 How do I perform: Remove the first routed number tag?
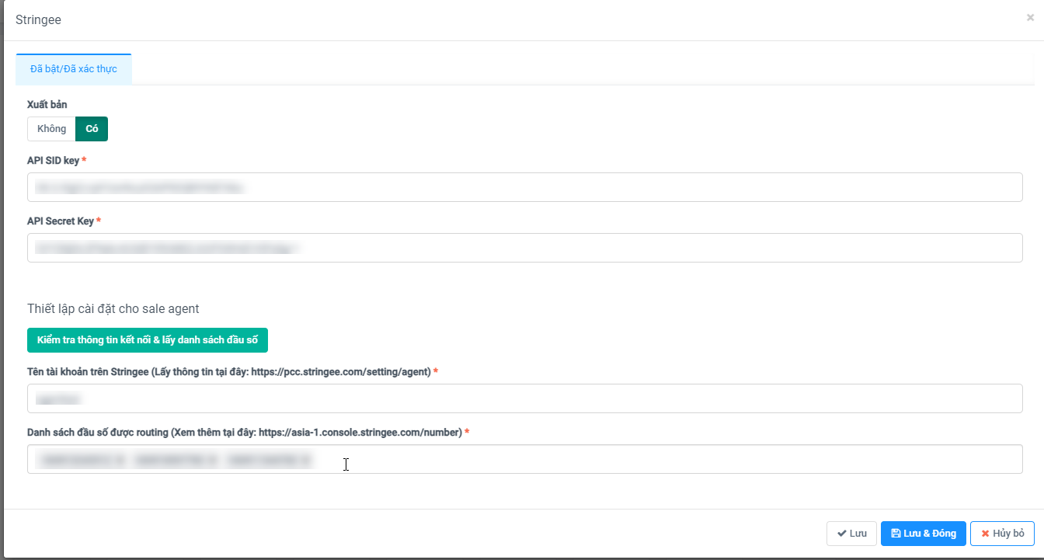(120, 461)
